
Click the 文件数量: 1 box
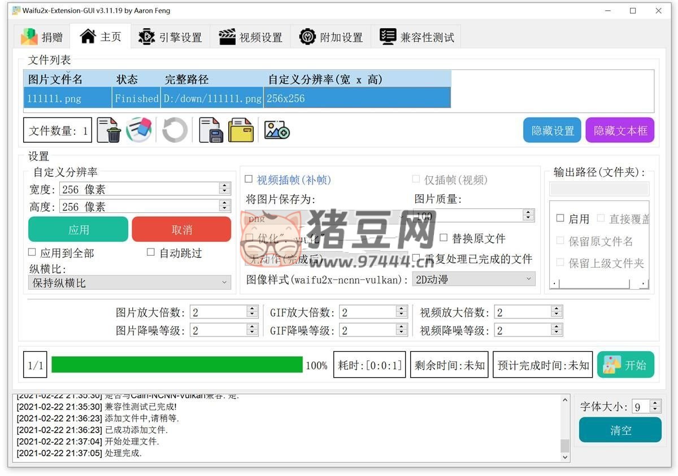tap(58, 130)
